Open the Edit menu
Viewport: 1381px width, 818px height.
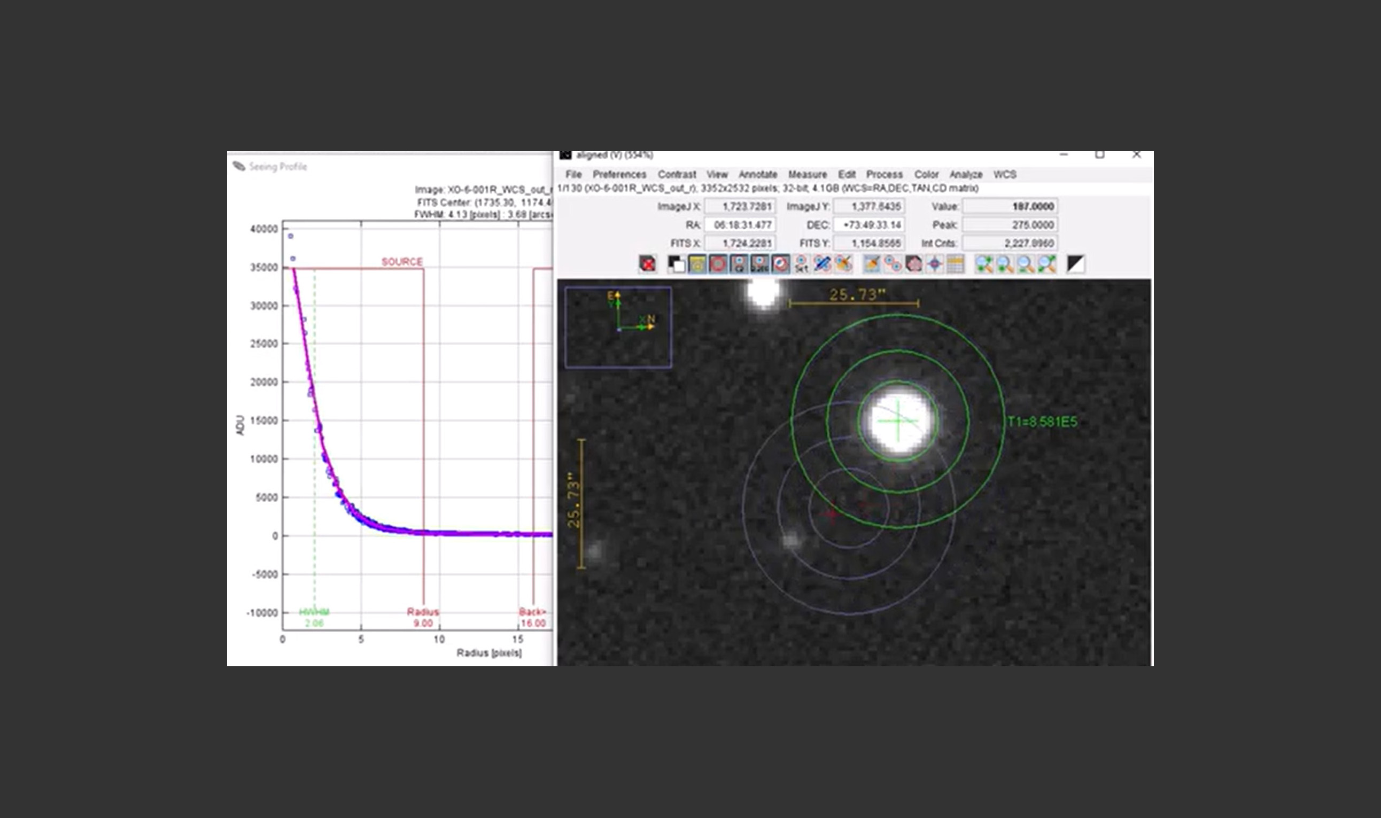click(x=847, y=174)
